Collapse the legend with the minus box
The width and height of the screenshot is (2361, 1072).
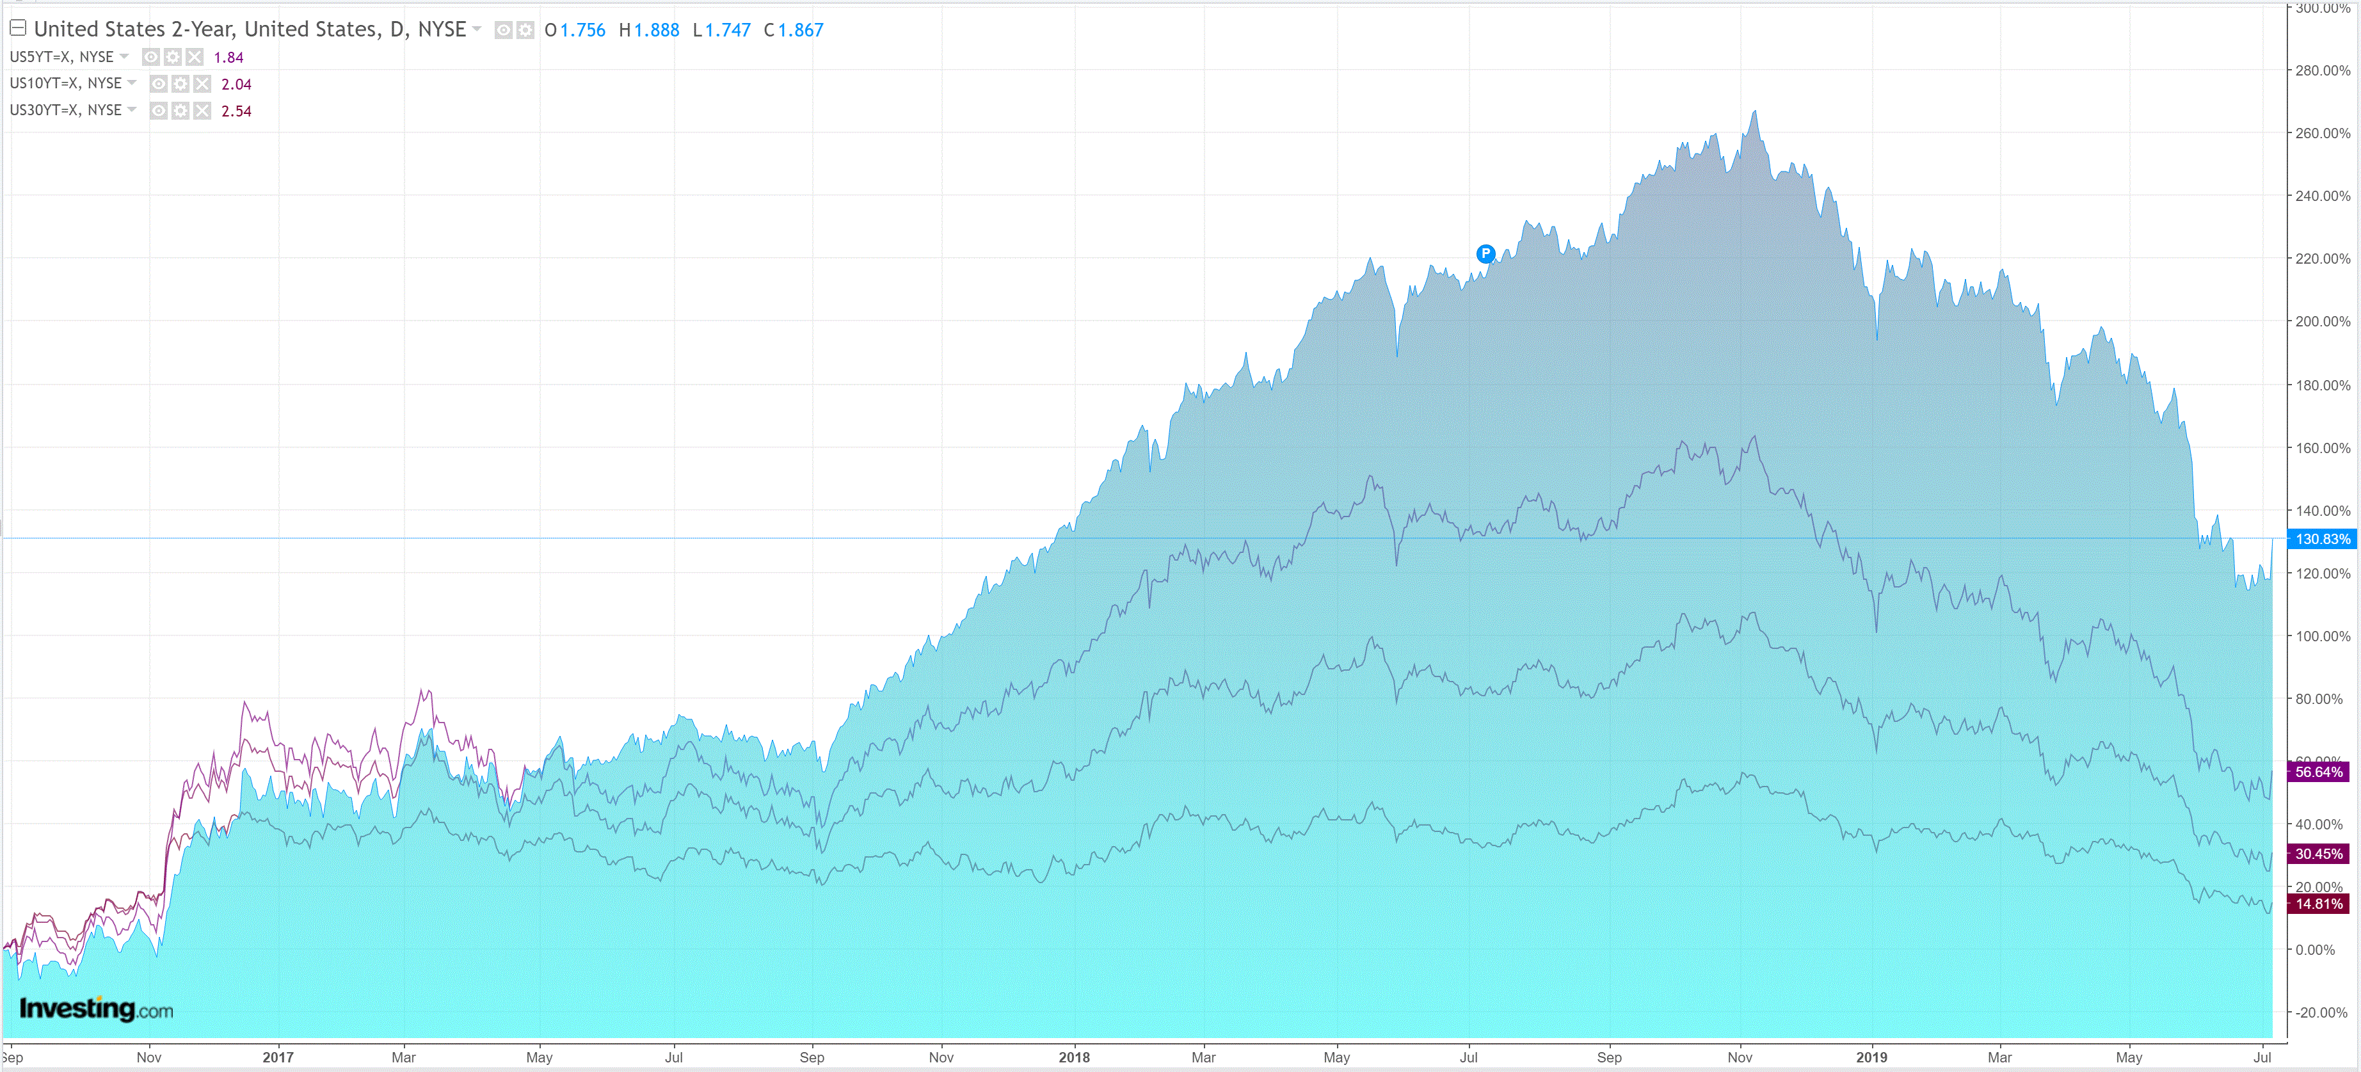click(x=17, y=28)
